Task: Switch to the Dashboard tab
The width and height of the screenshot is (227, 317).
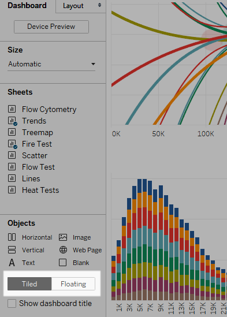Action: (27, 5)
